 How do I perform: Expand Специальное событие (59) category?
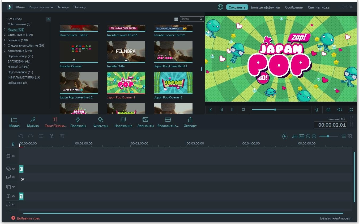(5, 45)
